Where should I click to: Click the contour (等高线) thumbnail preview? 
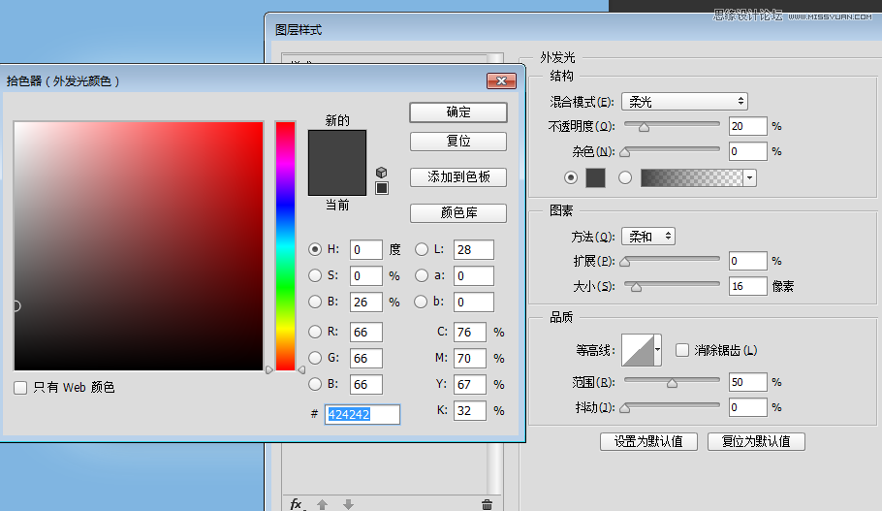click(638, 349)
